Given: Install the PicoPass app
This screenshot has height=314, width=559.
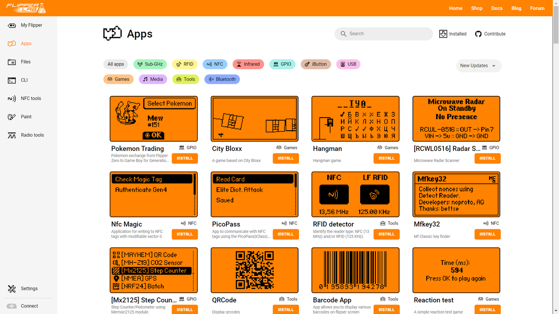Looking at the screenshot, I should (x=286, y=234).
